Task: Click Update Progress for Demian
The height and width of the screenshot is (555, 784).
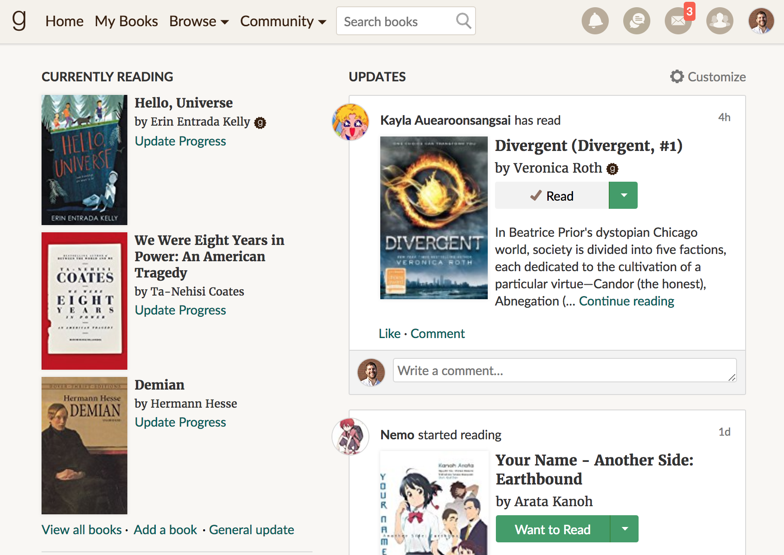Action: point(180,422)
